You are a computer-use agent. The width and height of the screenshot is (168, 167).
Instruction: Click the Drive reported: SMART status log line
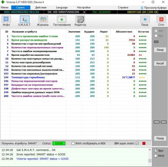(x=41, y=154)
